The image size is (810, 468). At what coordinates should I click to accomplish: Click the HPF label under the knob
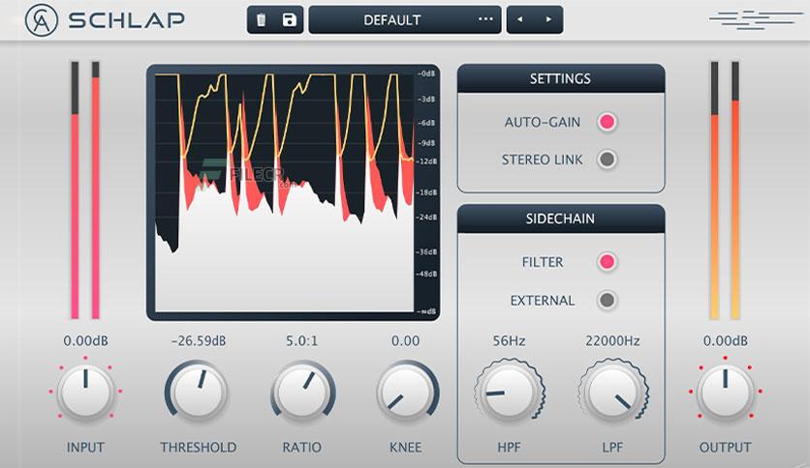pos(509,447)
